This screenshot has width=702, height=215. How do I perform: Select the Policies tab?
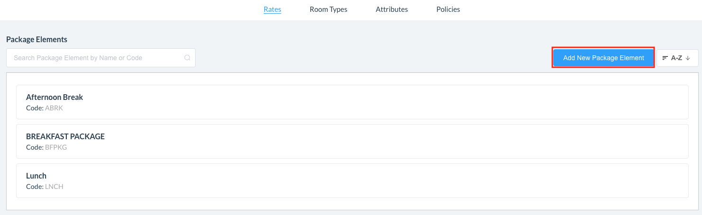(448, 9)
